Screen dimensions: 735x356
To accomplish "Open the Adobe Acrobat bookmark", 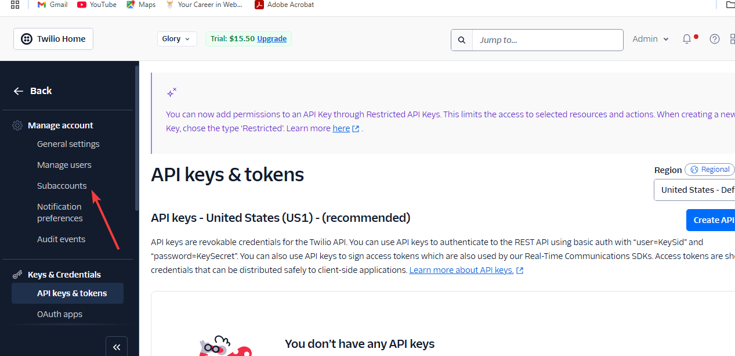I will (284, 5).
